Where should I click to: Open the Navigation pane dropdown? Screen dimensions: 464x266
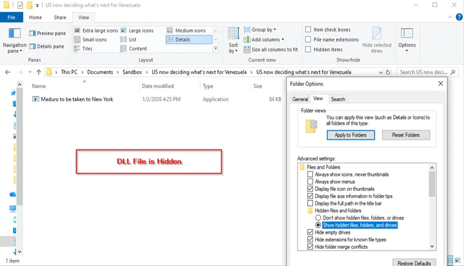click(14, 40)
